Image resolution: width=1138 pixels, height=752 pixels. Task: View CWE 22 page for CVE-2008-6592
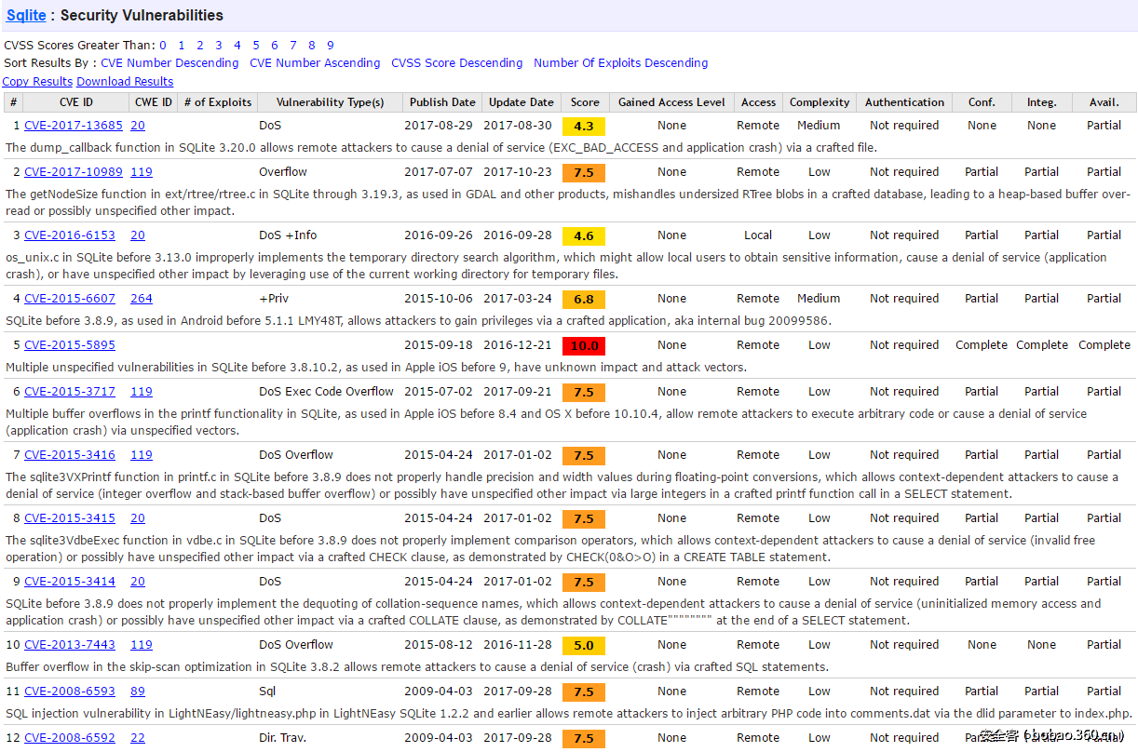click(x=136, y=737)
